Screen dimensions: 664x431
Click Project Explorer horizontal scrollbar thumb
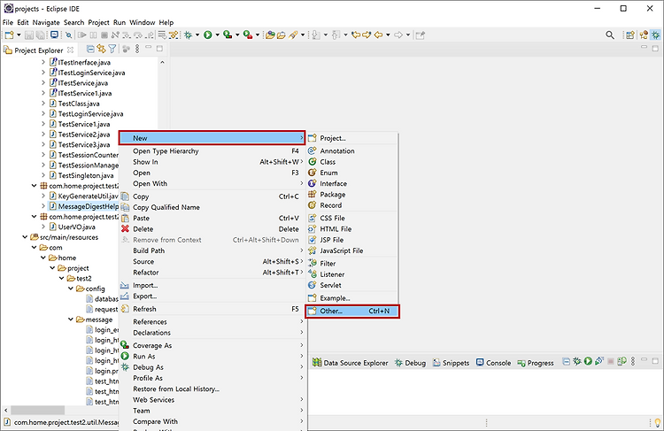coord(38,411)
